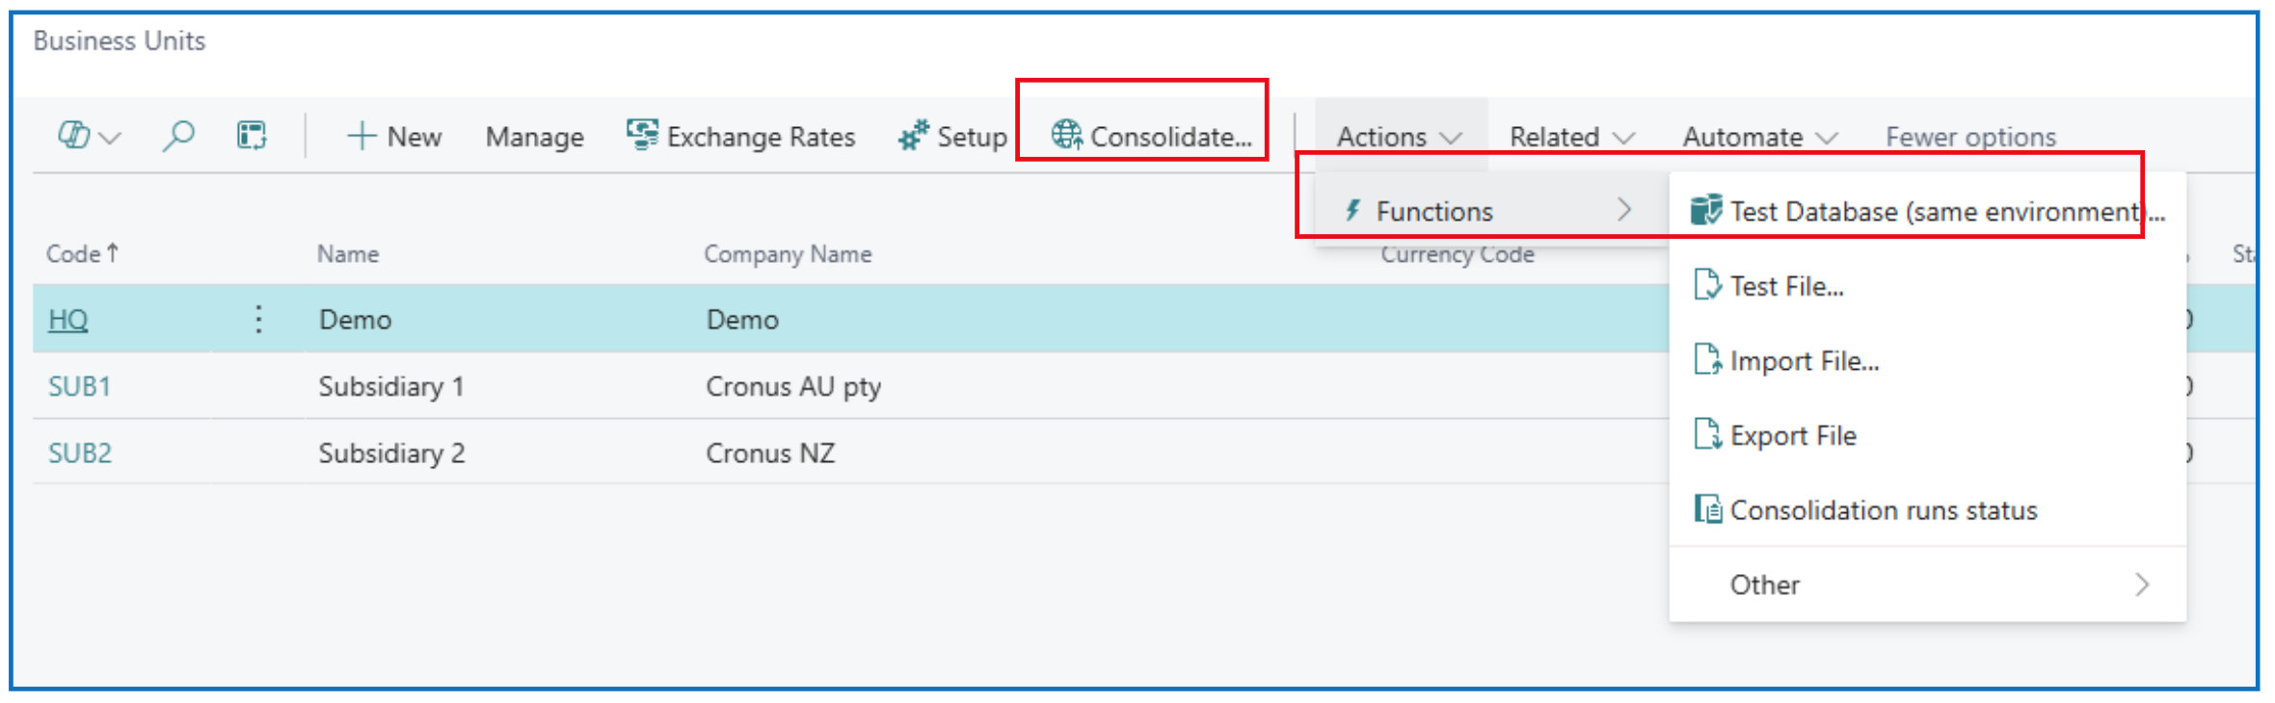Click the Manage menu item

click(534, 137)
